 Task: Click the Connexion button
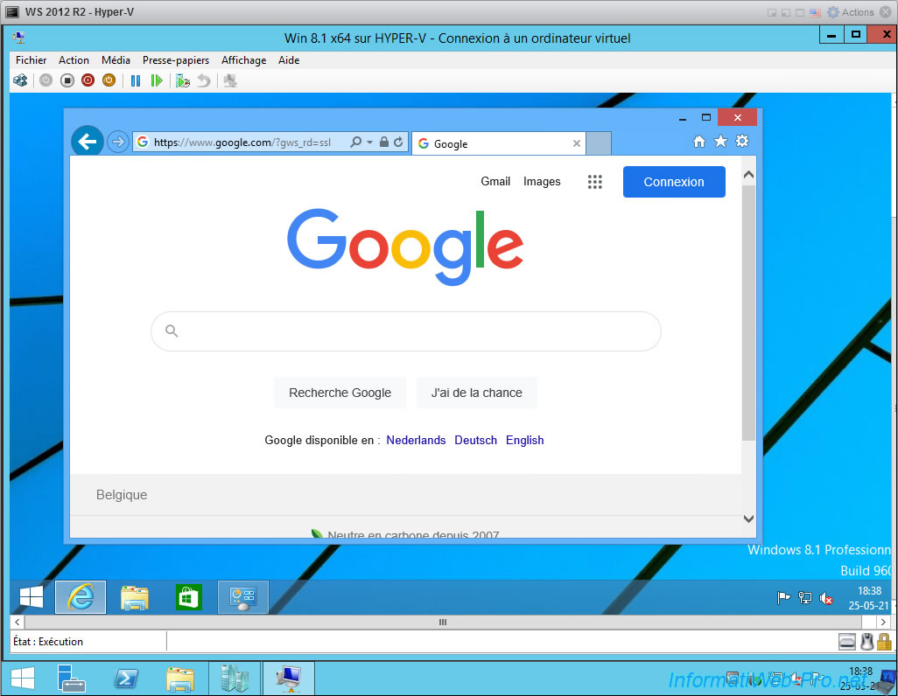point(674,182)
